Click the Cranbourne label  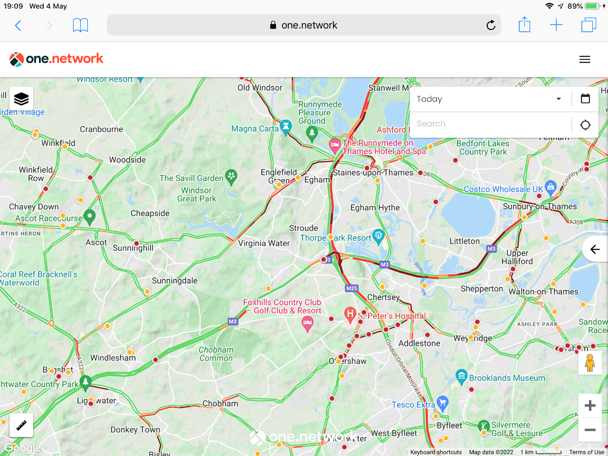101,129
